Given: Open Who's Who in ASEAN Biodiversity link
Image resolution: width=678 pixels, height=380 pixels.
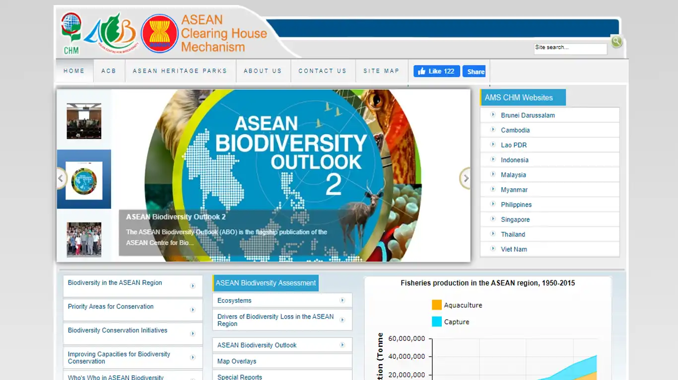Looking at the screenshot, I should click(x=116, y=377).
